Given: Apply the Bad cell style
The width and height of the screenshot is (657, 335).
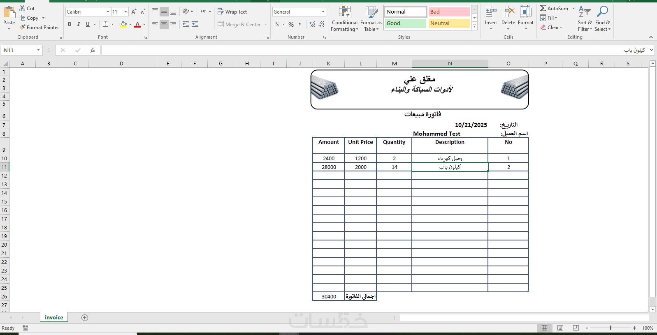Looking at the screenshot, I should (x=449, y=12).
